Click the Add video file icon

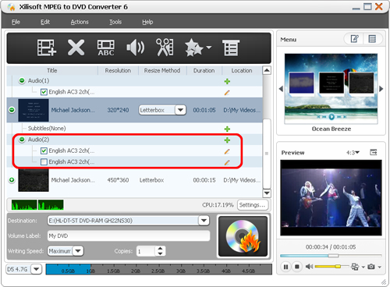tap(47, 48)
